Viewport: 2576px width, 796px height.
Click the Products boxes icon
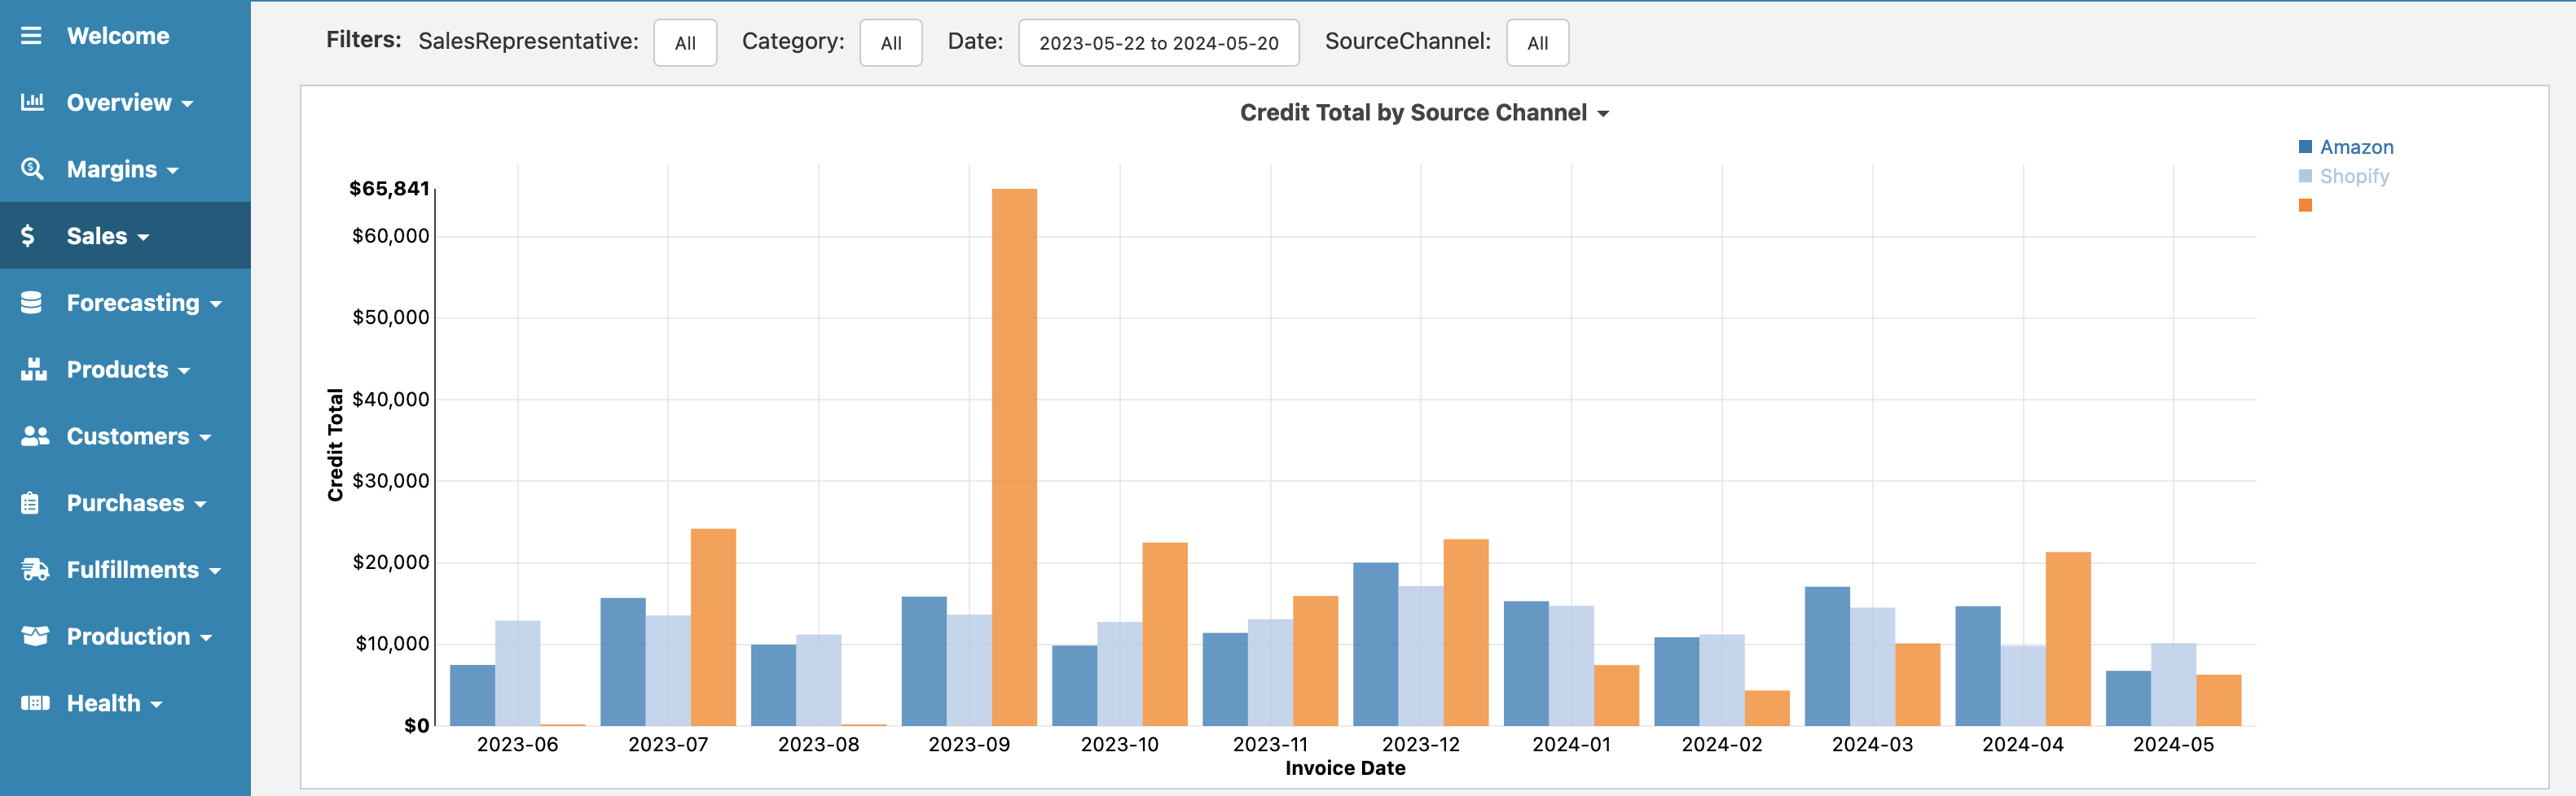point(33,370)
